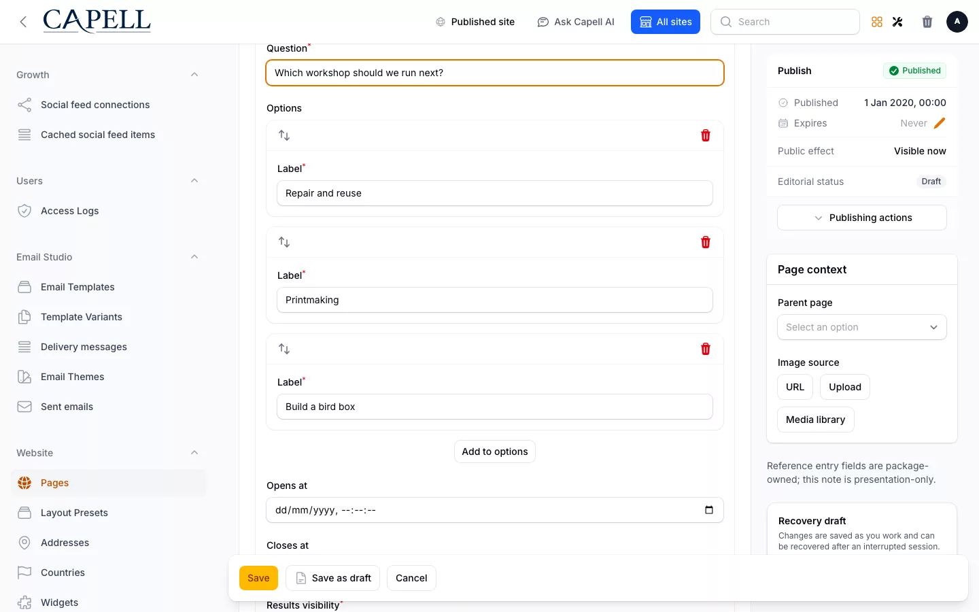This screenshot has height=612, width=979.
Task: Click reorder handle for Printmaking option
Action: 284,242
